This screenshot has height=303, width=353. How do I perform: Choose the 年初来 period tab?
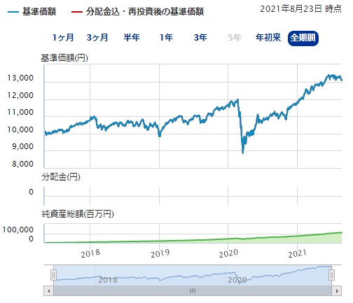268,38
